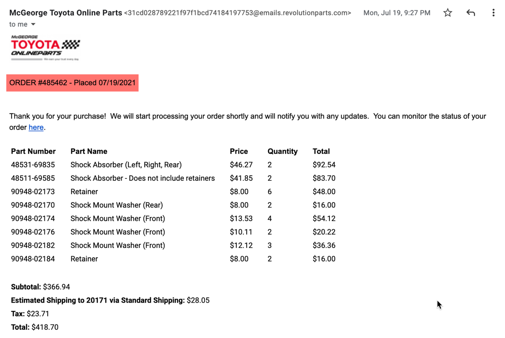Star this McGeorge Toyota email

click(447, 13)
